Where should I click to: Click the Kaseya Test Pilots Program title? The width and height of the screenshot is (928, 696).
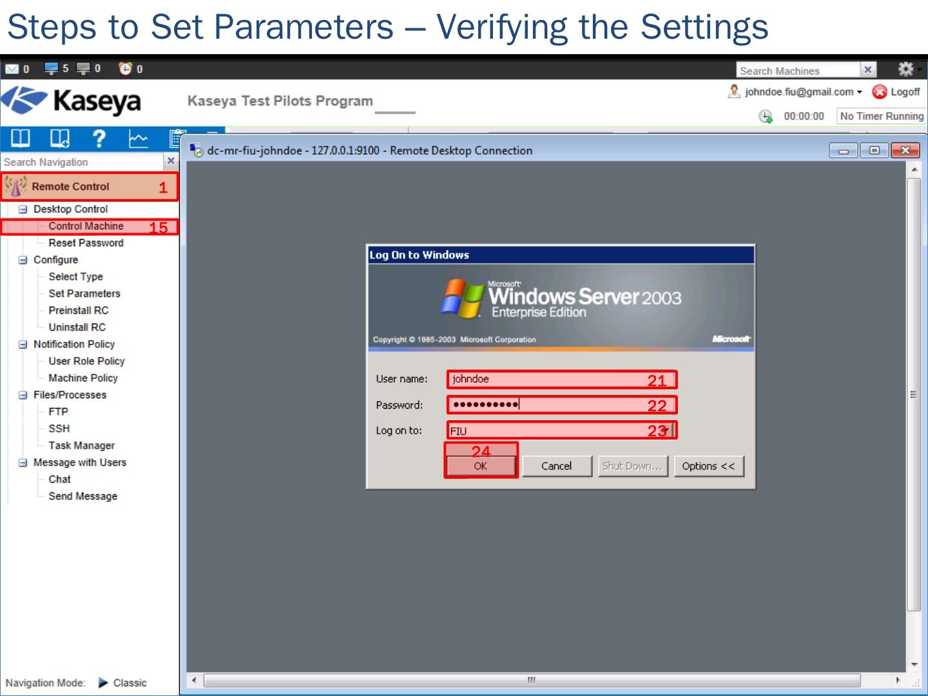[x=280, y=101]
